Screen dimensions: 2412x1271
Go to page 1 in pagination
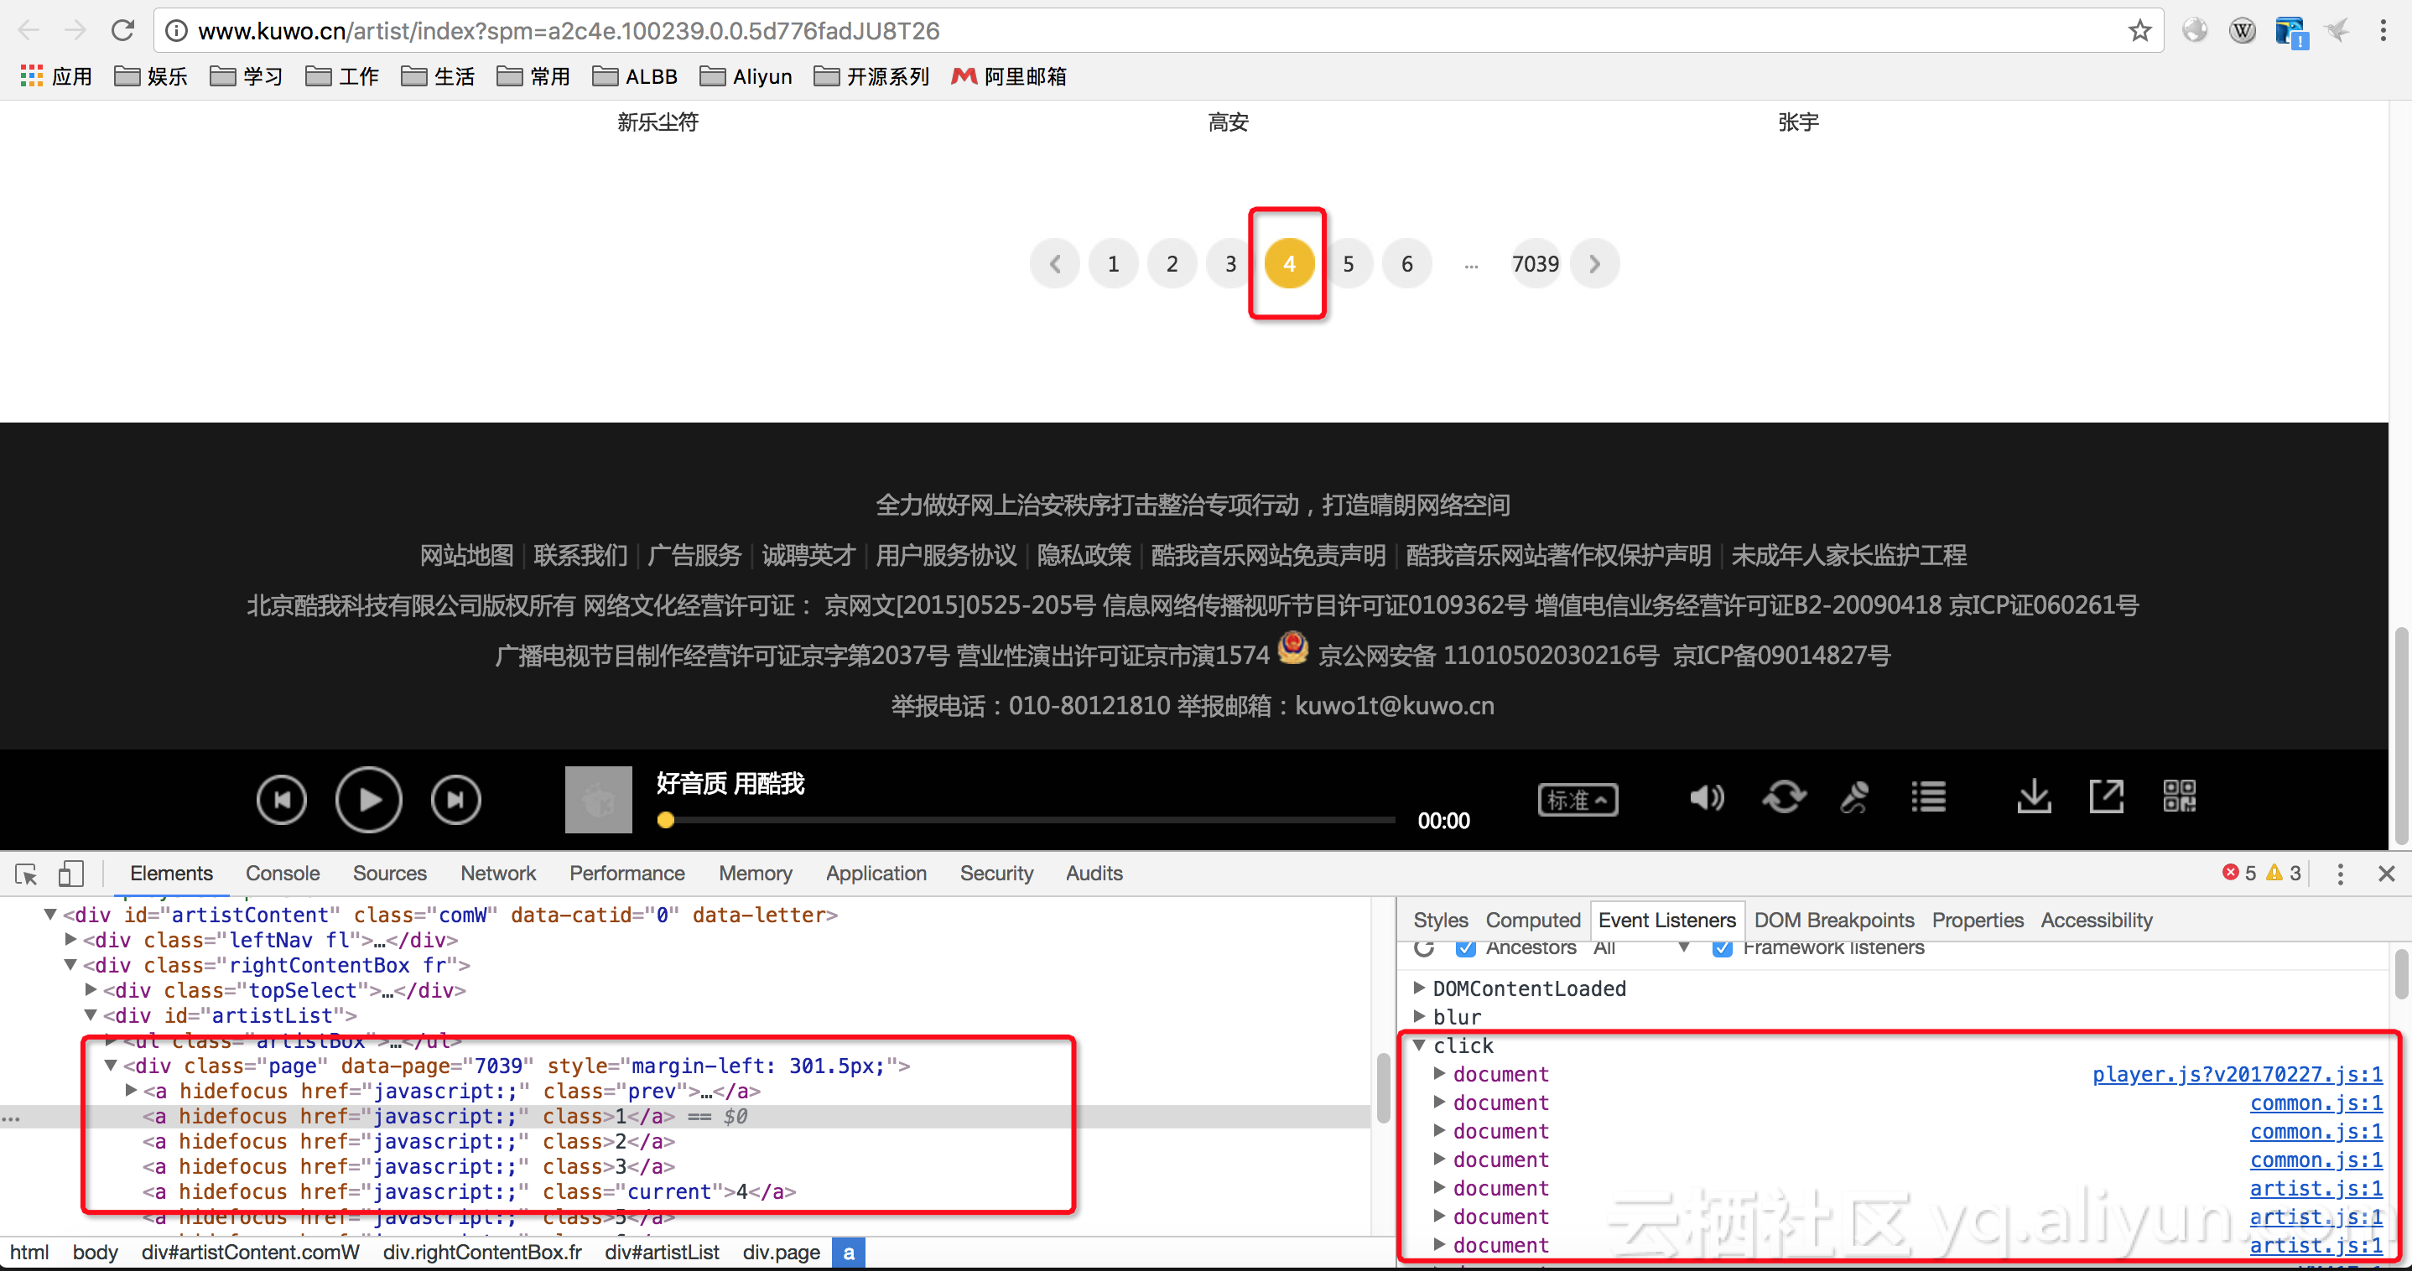point(1113,264)
